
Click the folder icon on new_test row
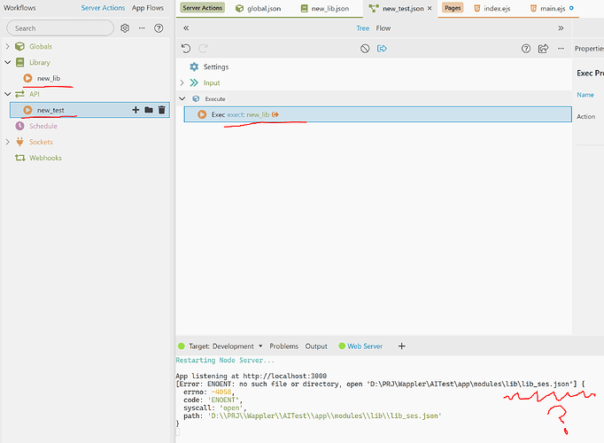click(x=149, y=110)
